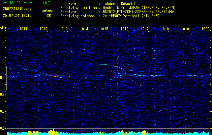Viewport: 212px width, 135px height.
Task: Click the 1818 time marker
Action: 165,29
